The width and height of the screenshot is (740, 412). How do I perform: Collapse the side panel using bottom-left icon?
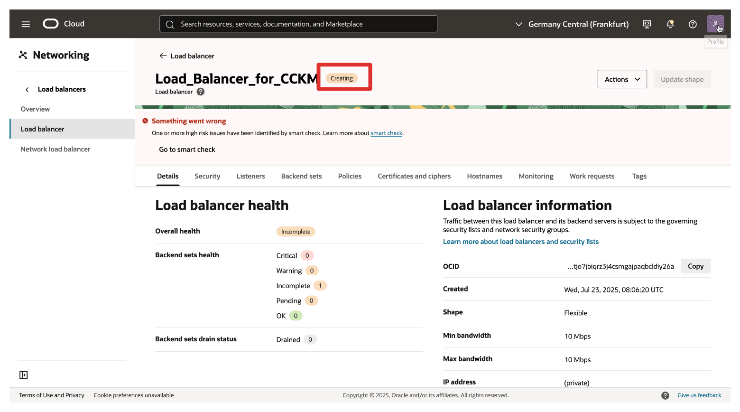point(24,375)
